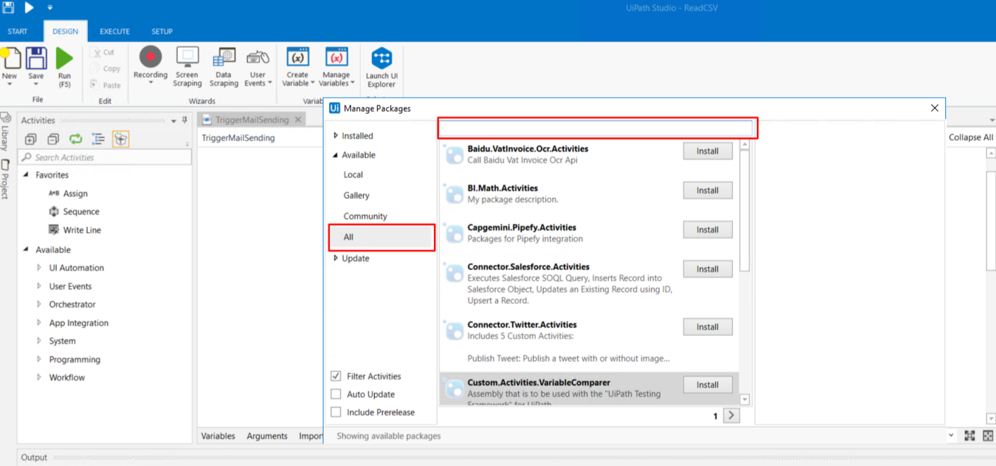Open the Screen Scraping wizard

point(187,58)
